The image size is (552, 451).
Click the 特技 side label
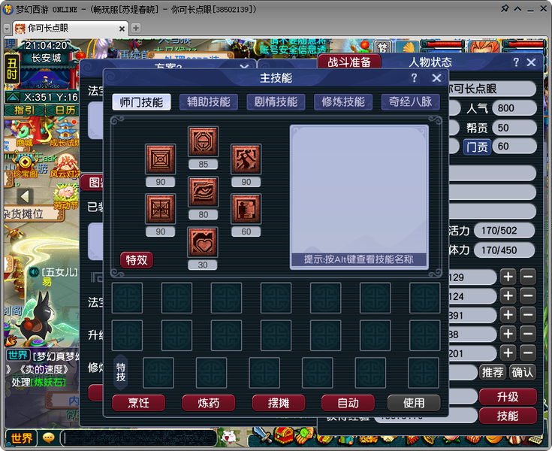(121, 372)
